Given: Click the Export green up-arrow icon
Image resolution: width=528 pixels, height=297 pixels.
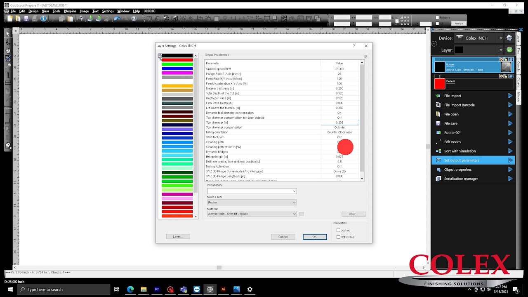Looking at the screenshot, I should pos(99,19).
